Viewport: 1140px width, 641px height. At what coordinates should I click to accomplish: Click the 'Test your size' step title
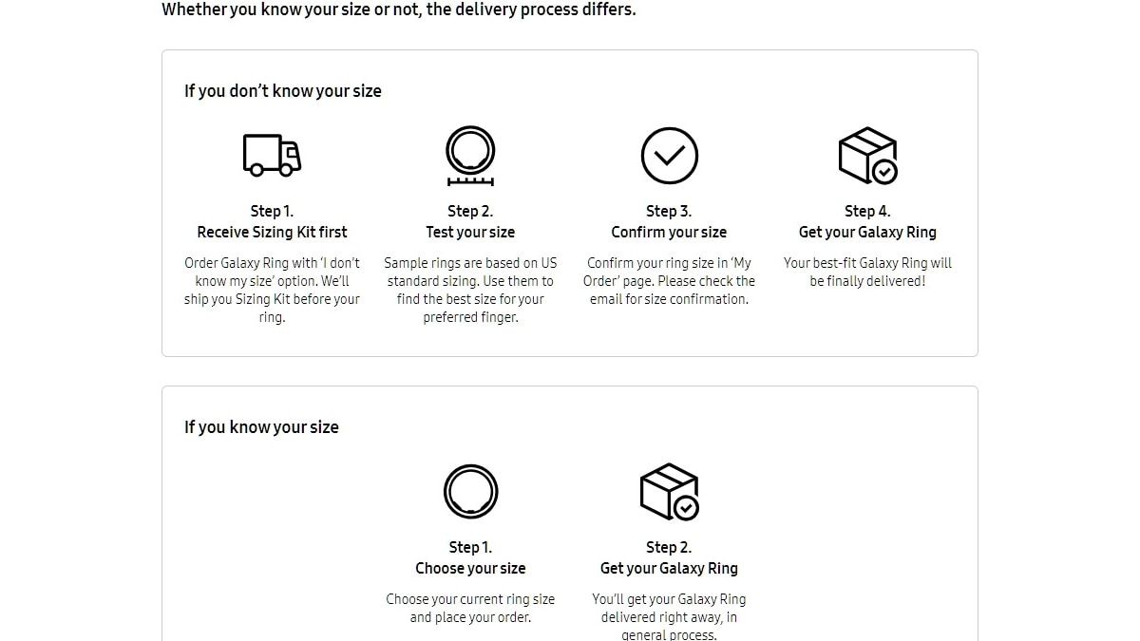pyautogui.click(x=470, y=232)
